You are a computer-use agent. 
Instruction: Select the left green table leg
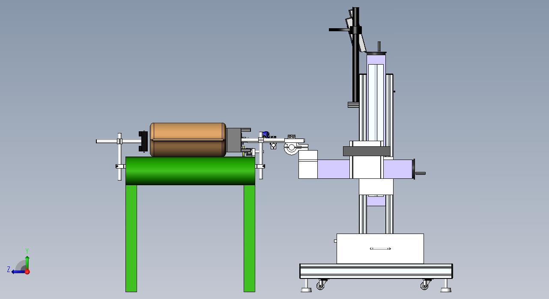[131, 238]
